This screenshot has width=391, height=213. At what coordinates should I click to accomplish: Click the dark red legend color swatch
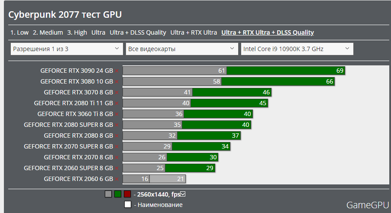click(x=127, y=194)
